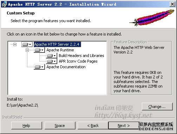Click the install path E:\usr\Apache2.2\ text
The height and width of the screenshot is (134, 177).
22,105
